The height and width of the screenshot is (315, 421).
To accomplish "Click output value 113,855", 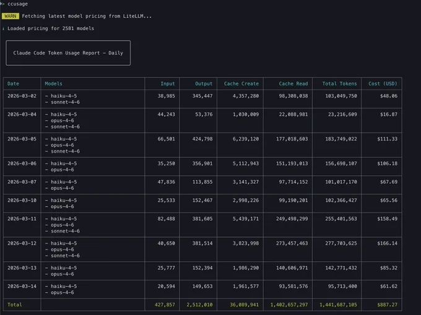I will pyautogui.click(x=202, y=182).
